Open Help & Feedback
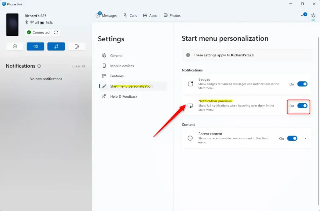Image resolution: width=320 pixels, height=211 pixels. [133, 96]
